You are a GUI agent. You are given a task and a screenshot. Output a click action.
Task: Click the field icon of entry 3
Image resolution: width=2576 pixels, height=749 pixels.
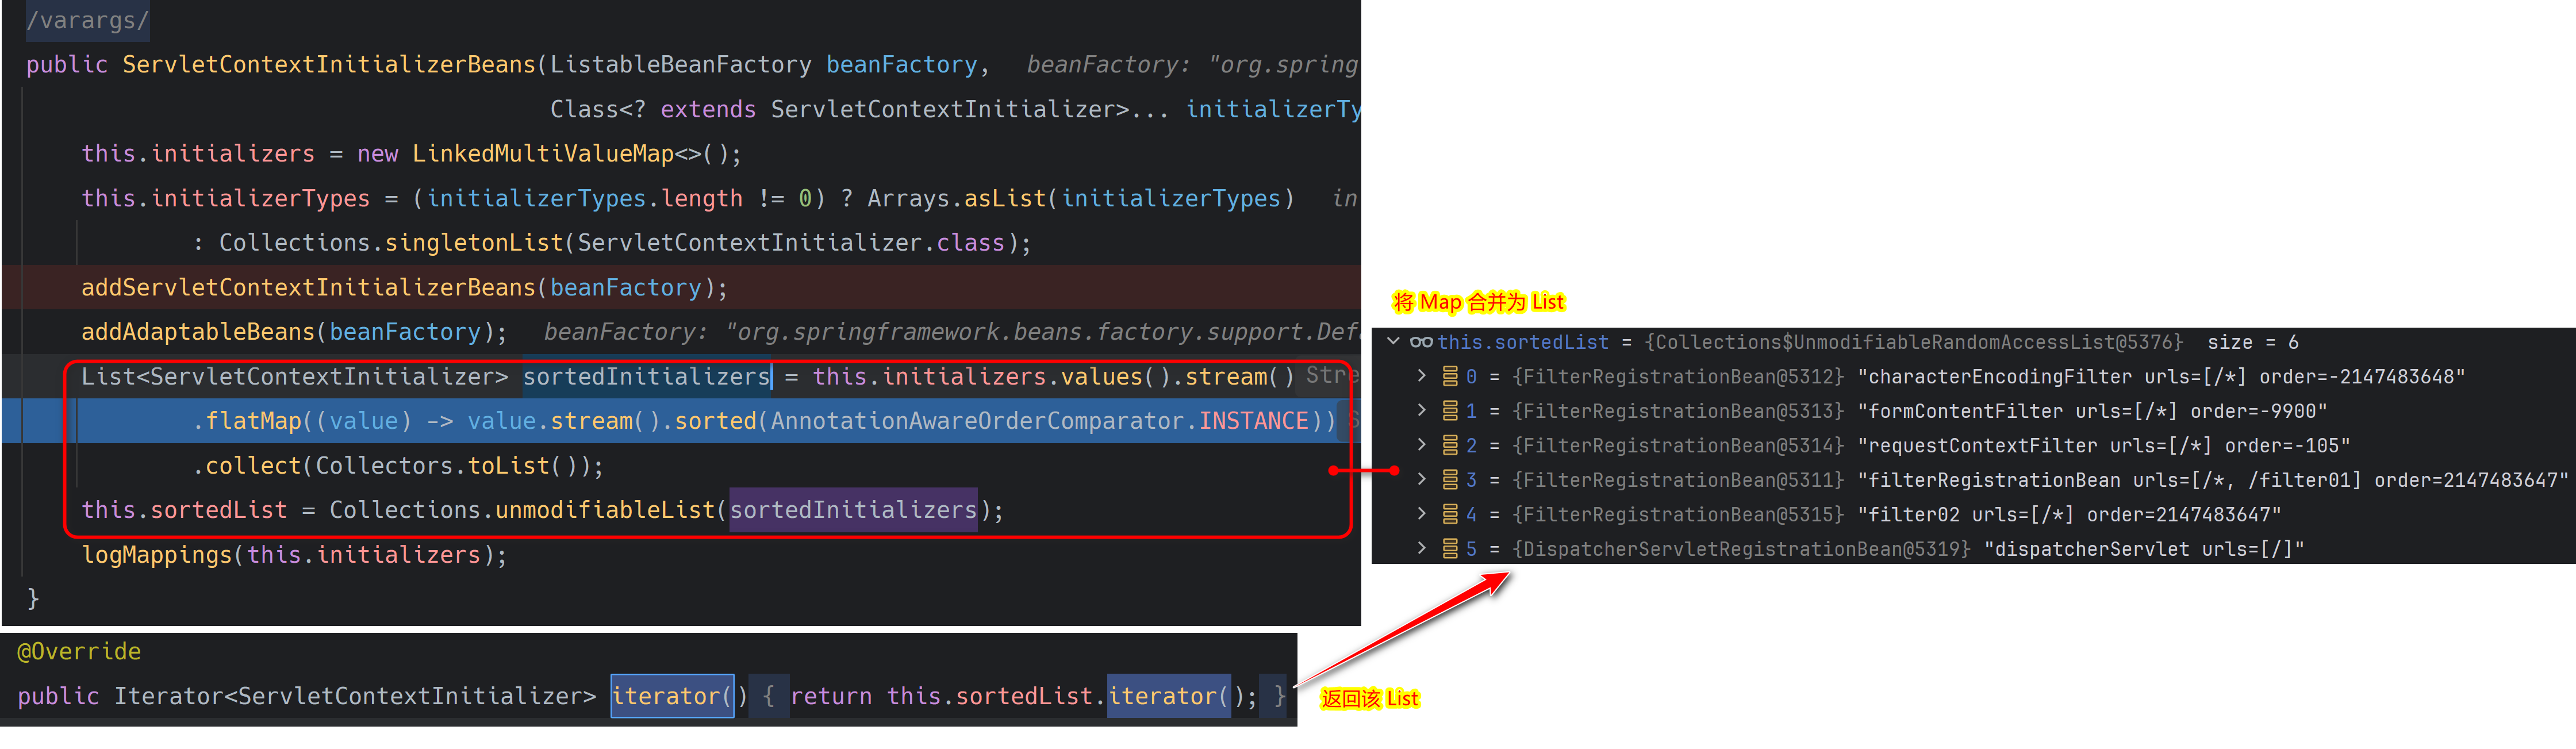point(1450,480)
